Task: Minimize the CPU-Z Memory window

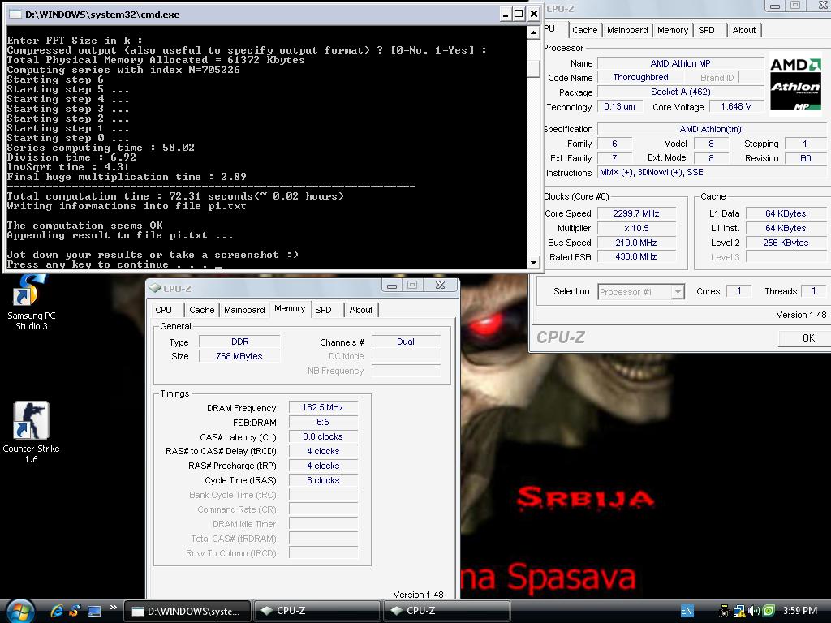Action: pyautogui.click(x=392, y=285)
